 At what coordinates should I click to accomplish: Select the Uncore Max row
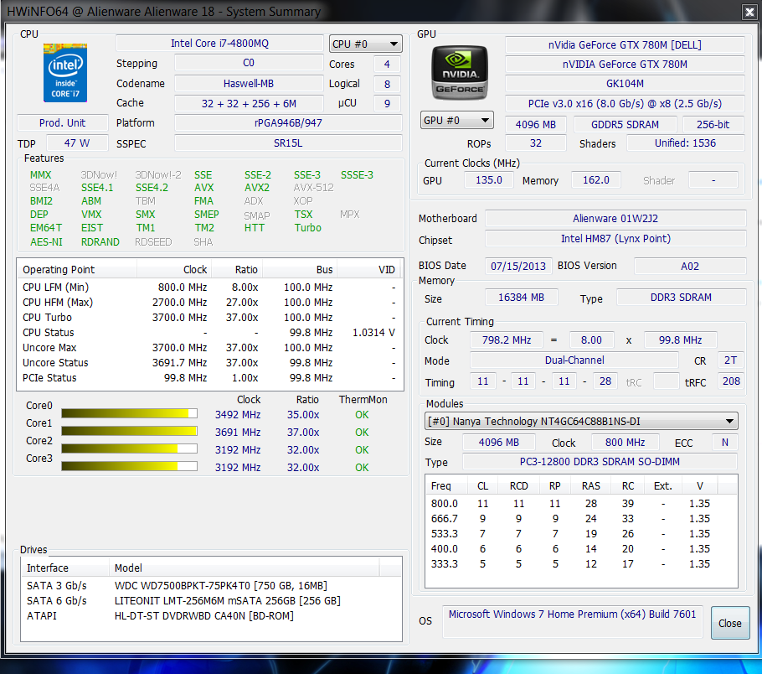(x=210, y=347)
